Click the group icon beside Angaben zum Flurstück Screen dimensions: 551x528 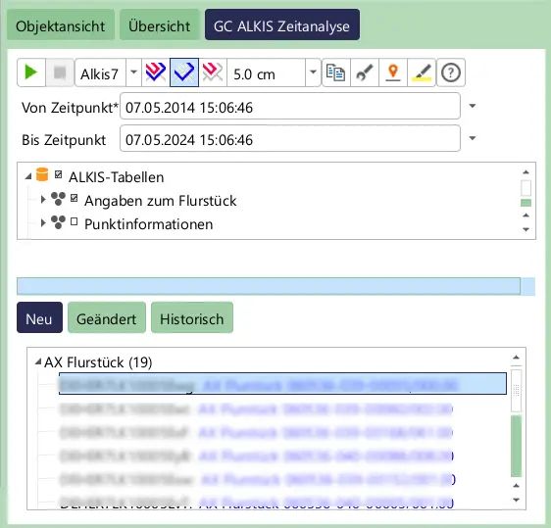(58, 199)
